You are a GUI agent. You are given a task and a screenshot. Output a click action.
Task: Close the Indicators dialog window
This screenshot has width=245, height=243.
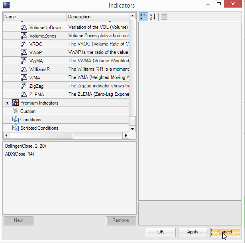pos(233,4)
